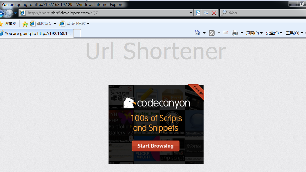Click the search magnifier icon
Image resolution: width=306 pixels, height=172 pixels.
click(x=224, y=13)
